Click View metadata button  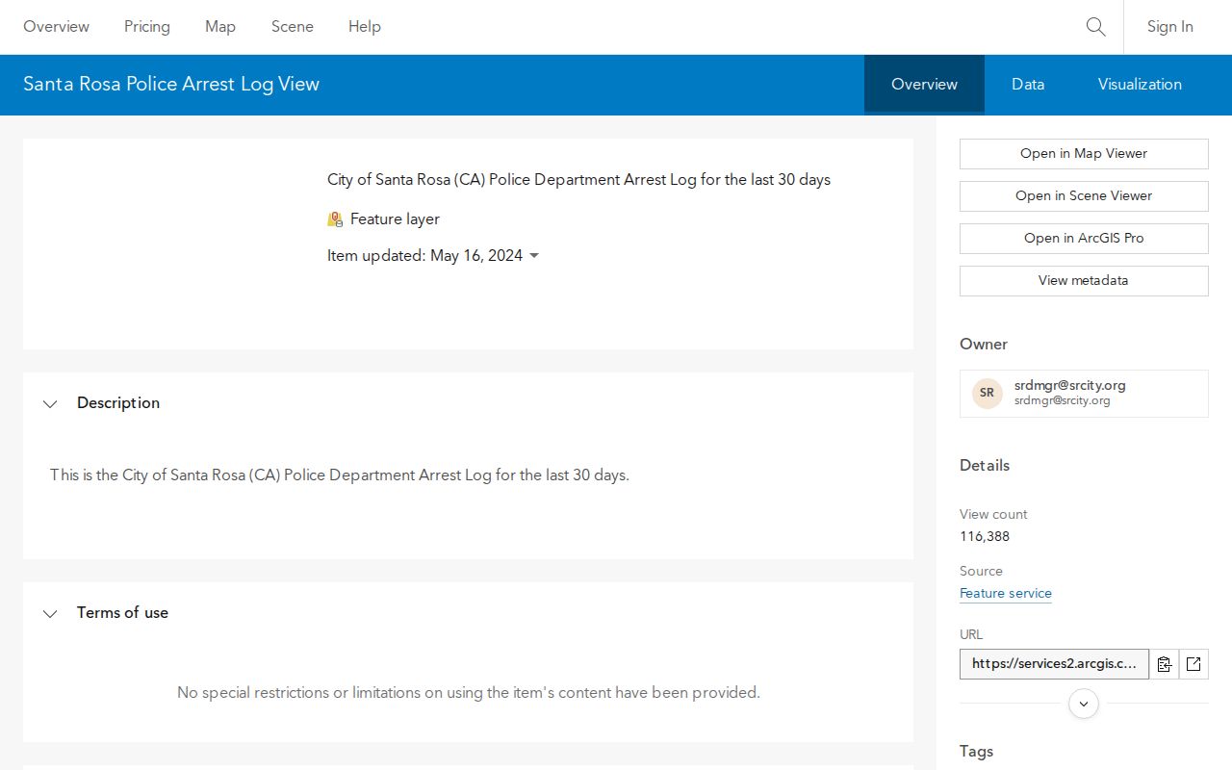click(1084, 281)
